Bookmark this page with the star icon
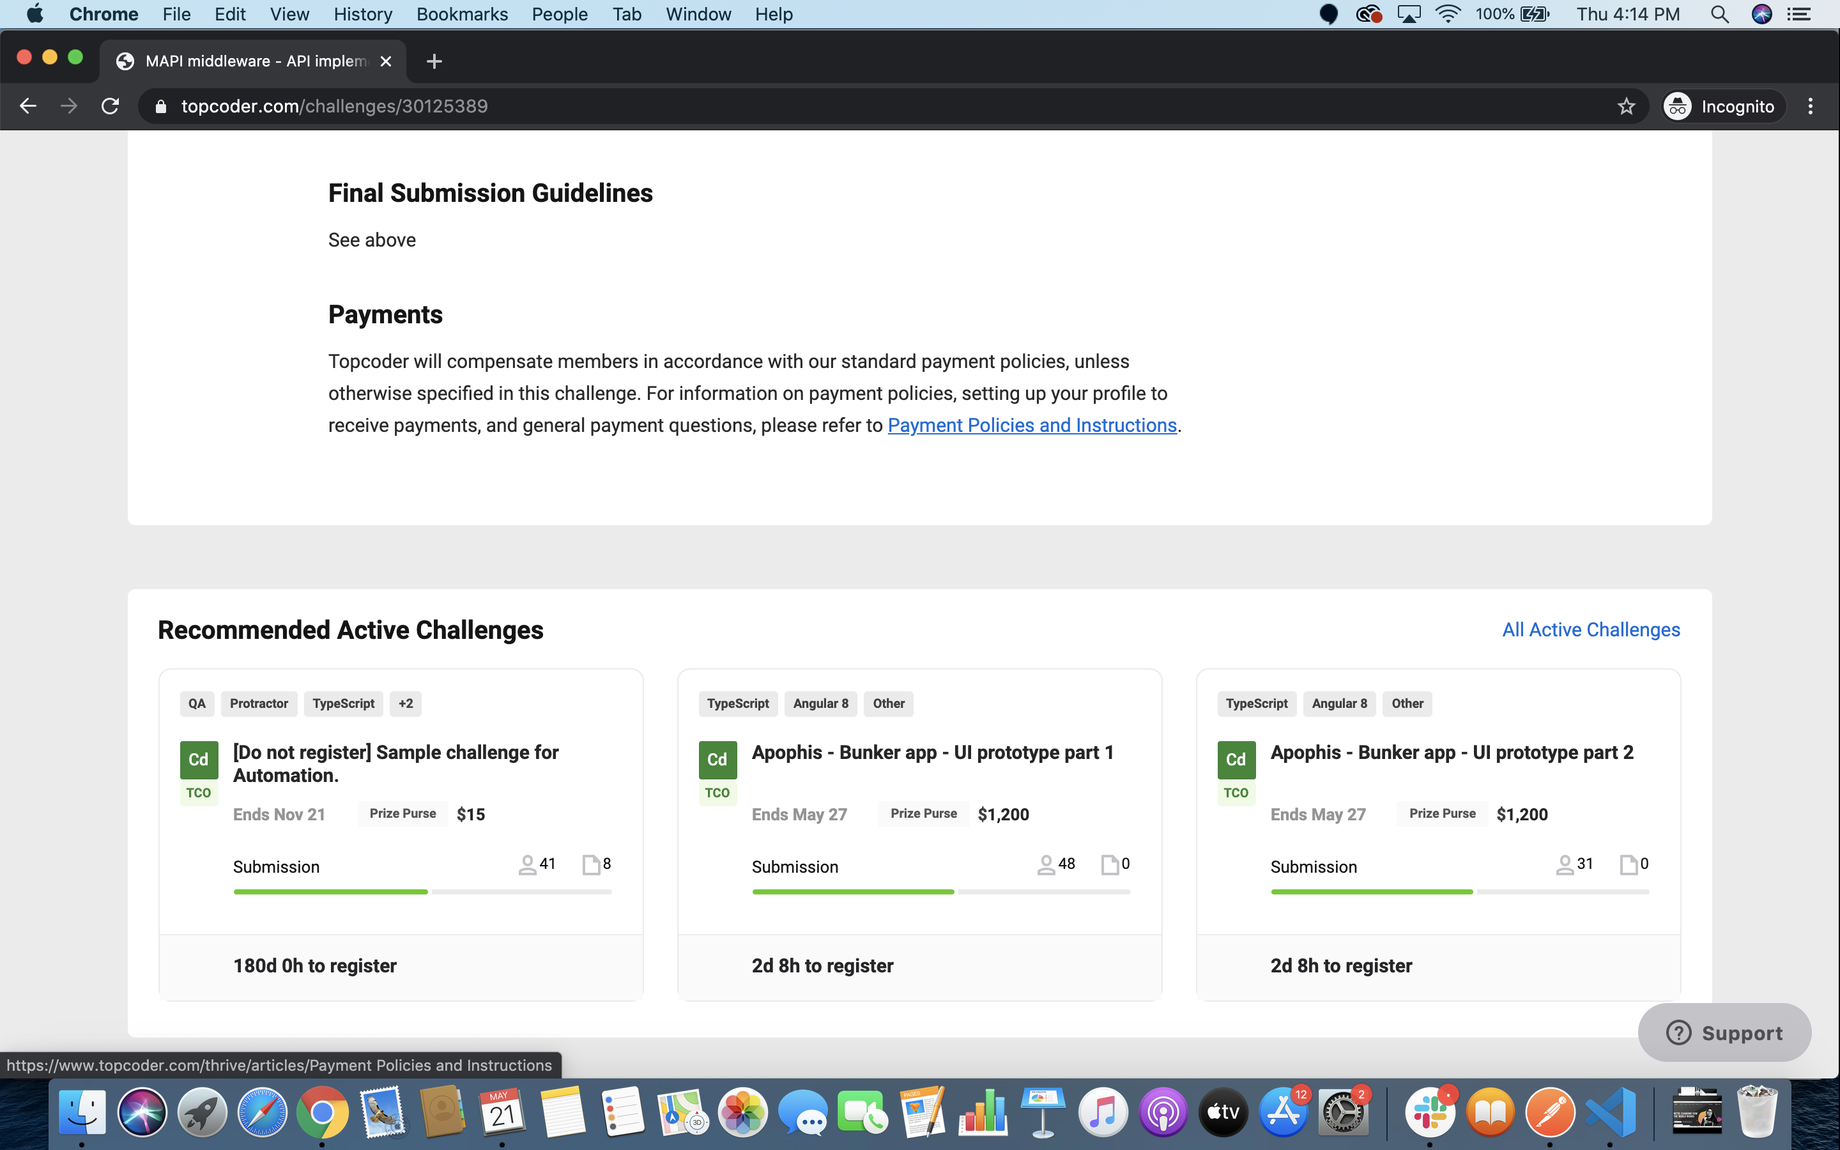This screenshot has width=1840, height=1150. click(x=1625, y=107)
